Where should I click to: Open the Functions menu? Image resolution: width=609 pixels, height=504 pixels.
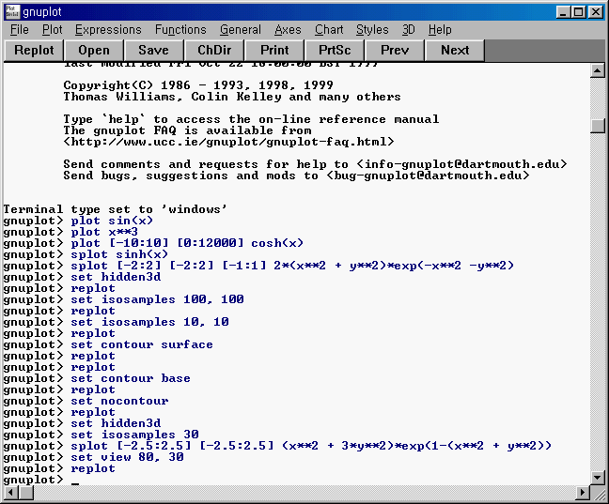point(180,30)
